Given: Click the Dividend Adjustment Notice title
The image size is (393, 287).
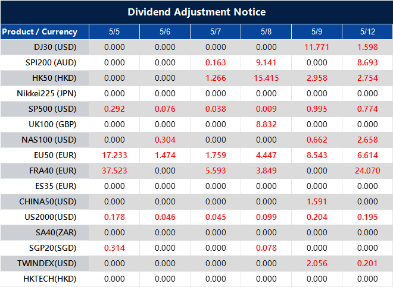Looking at the screenshot, I should pyautogui.click(x=196, y=12).
